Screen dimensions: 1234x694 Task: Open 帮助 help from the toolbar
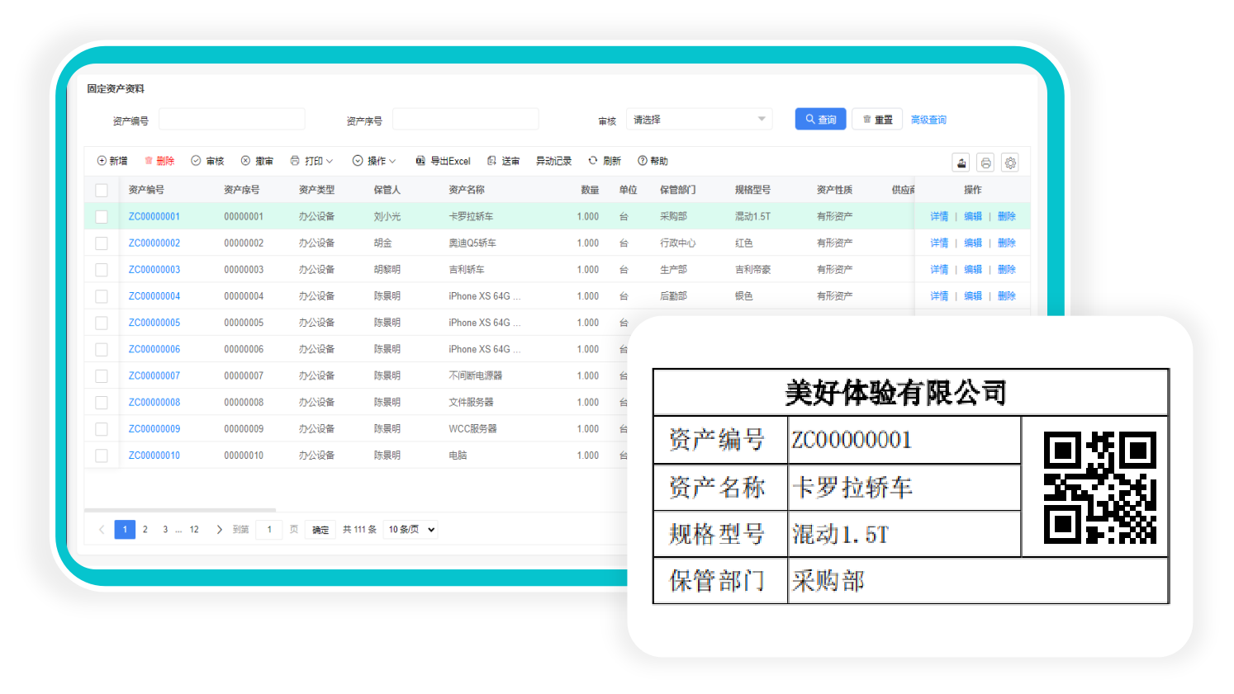643,161
